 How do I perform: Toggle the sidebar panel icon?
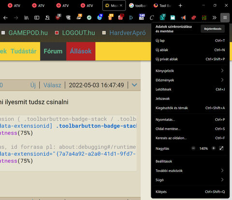[37, 17]
